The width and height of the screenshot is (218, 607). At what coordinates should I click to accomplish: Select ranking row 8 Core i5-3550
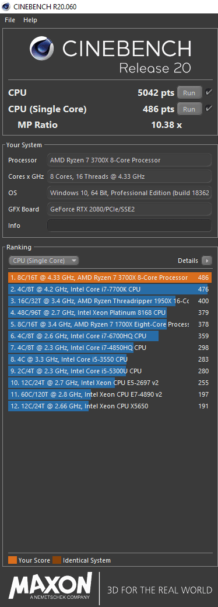[x=110, y=359]
